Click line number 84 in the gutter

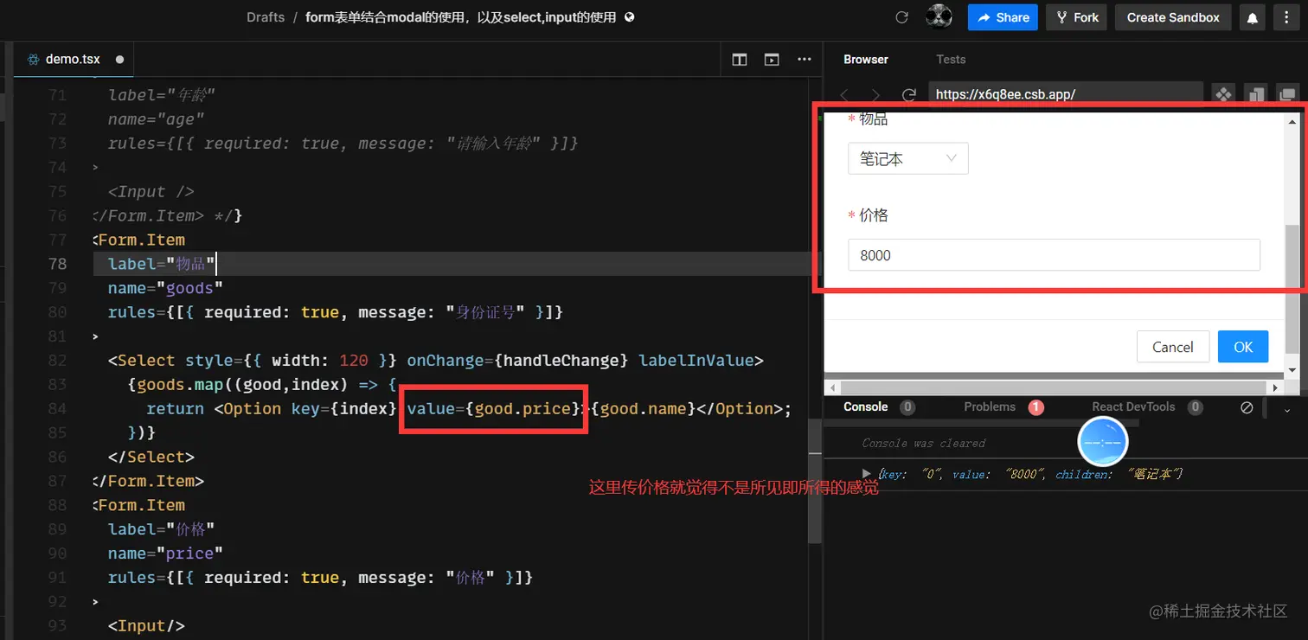tap(58, 409)
